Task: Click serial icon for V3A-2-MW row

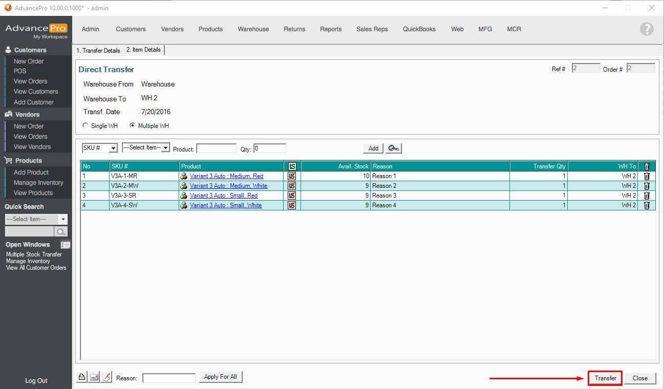Action: click(x=292, y=186)
